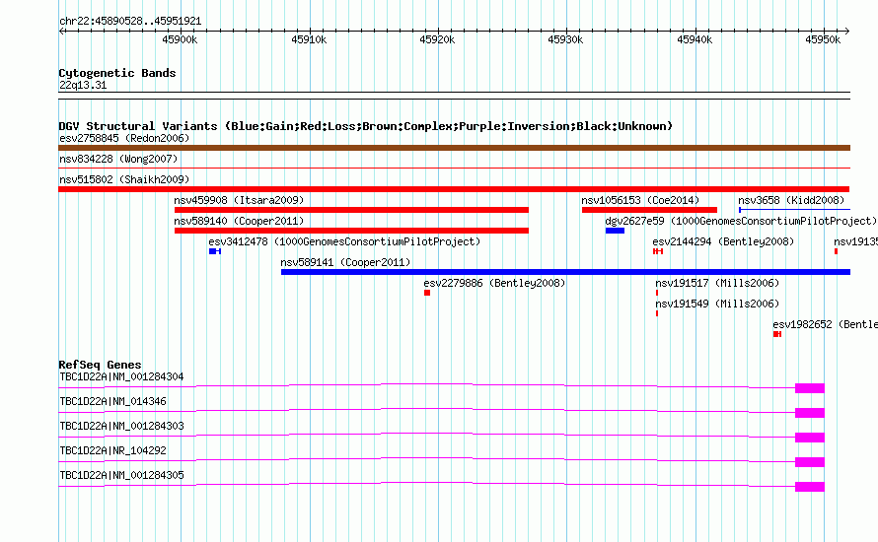This screenshot has height=542, width=878.
Task: Open the nsv515802 (Shaikh2009) label
Action: coord(124,179)
